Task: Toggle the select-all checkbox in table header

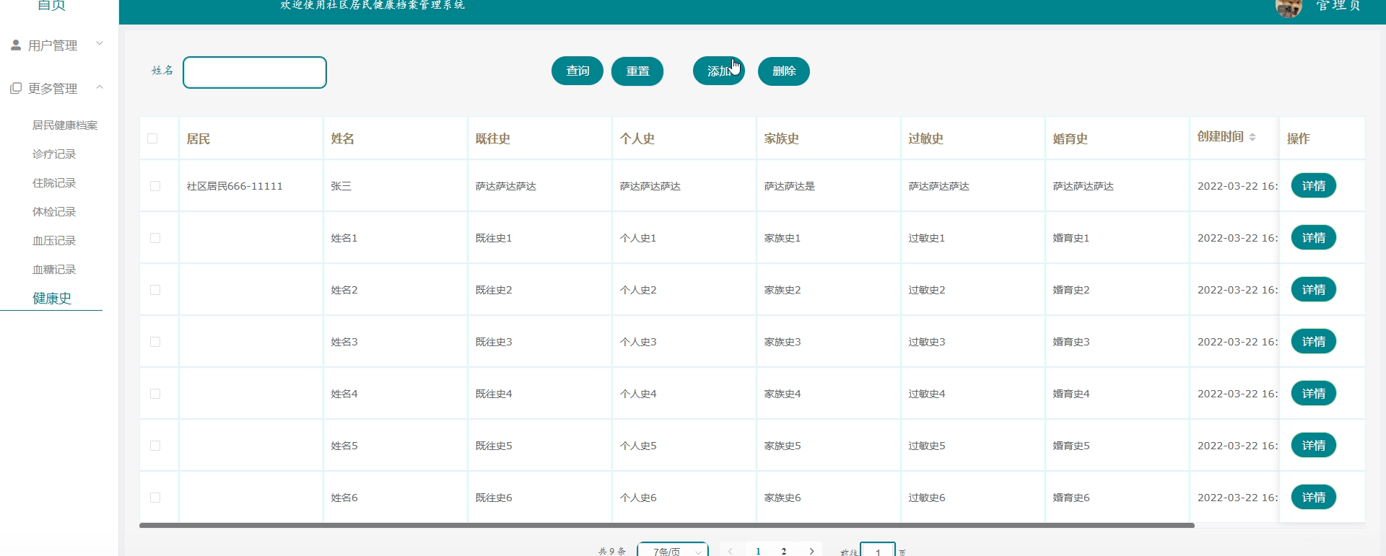Action: pos(152,138)
